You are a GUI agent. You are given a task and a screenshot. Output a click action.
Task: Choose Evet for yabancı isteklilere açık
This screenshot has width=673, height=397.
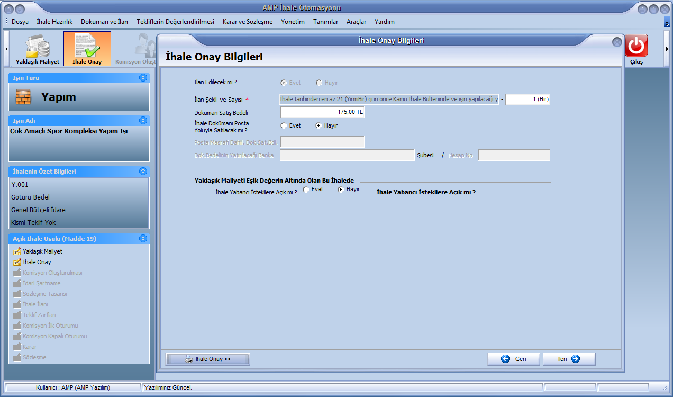[x=306, y=190]
